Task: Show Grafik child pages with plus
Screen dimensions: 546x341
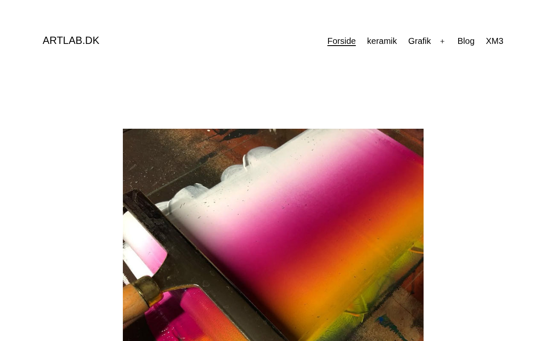Action: [x=442, y=41]
